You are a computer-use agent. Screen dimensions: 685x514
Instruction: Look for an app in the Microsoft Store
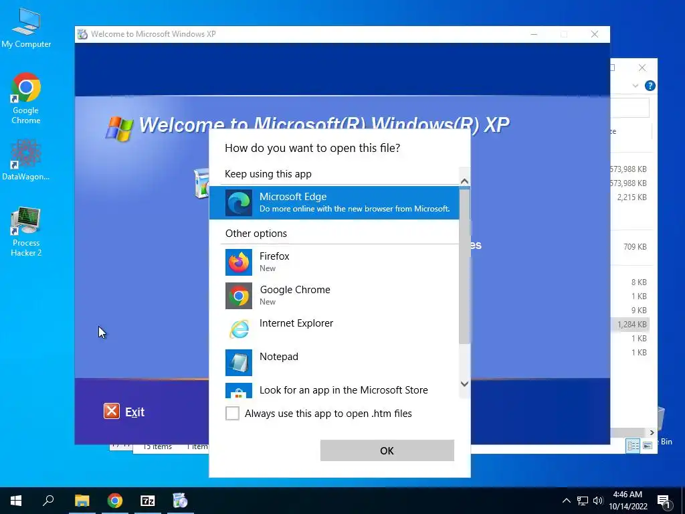tap(334, 390)
